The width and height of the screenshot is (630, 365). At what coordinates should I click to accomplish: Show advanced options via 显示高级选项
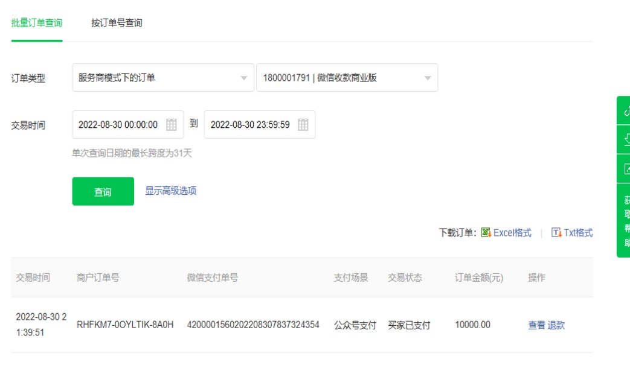click(x=170, y=191)
